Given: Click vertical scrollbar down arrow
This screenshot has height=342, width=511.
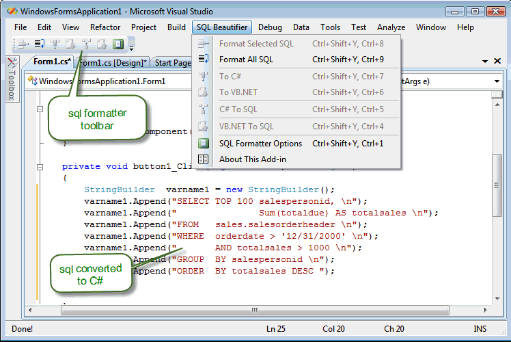Looking at the screenshot, I should pyautogui.click(x=497, y=299).
